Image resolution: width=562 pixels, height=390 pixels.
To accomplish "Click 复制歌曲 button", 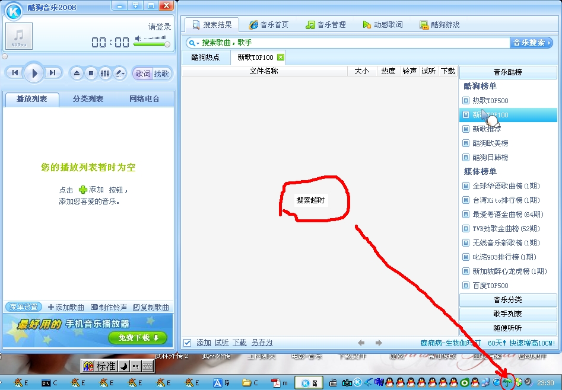I will (x=151, y=307).
